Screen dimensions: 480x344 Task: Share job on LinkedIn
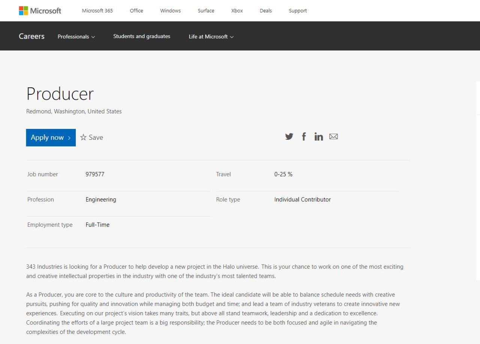click(318, 137)
